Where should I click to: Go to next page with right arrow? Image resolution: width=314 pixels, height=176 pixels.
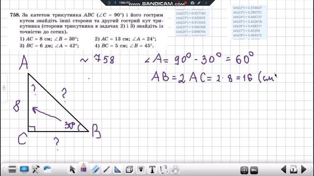[x=304, y=170]
